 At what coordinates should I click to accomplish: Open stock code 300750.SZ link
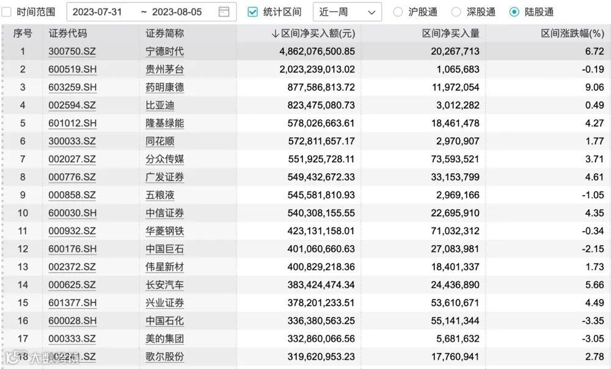(x=72, y=51)
